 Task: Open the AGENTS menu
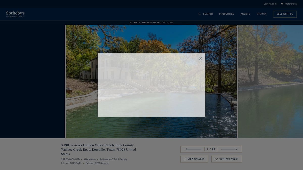coord(245,14)
